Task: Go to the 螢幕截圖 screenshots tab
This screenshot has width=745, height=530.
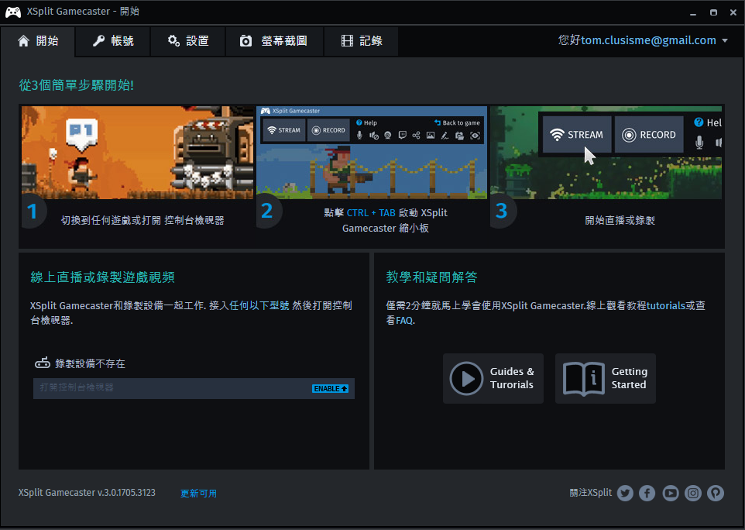Action: tap(273, 41)
